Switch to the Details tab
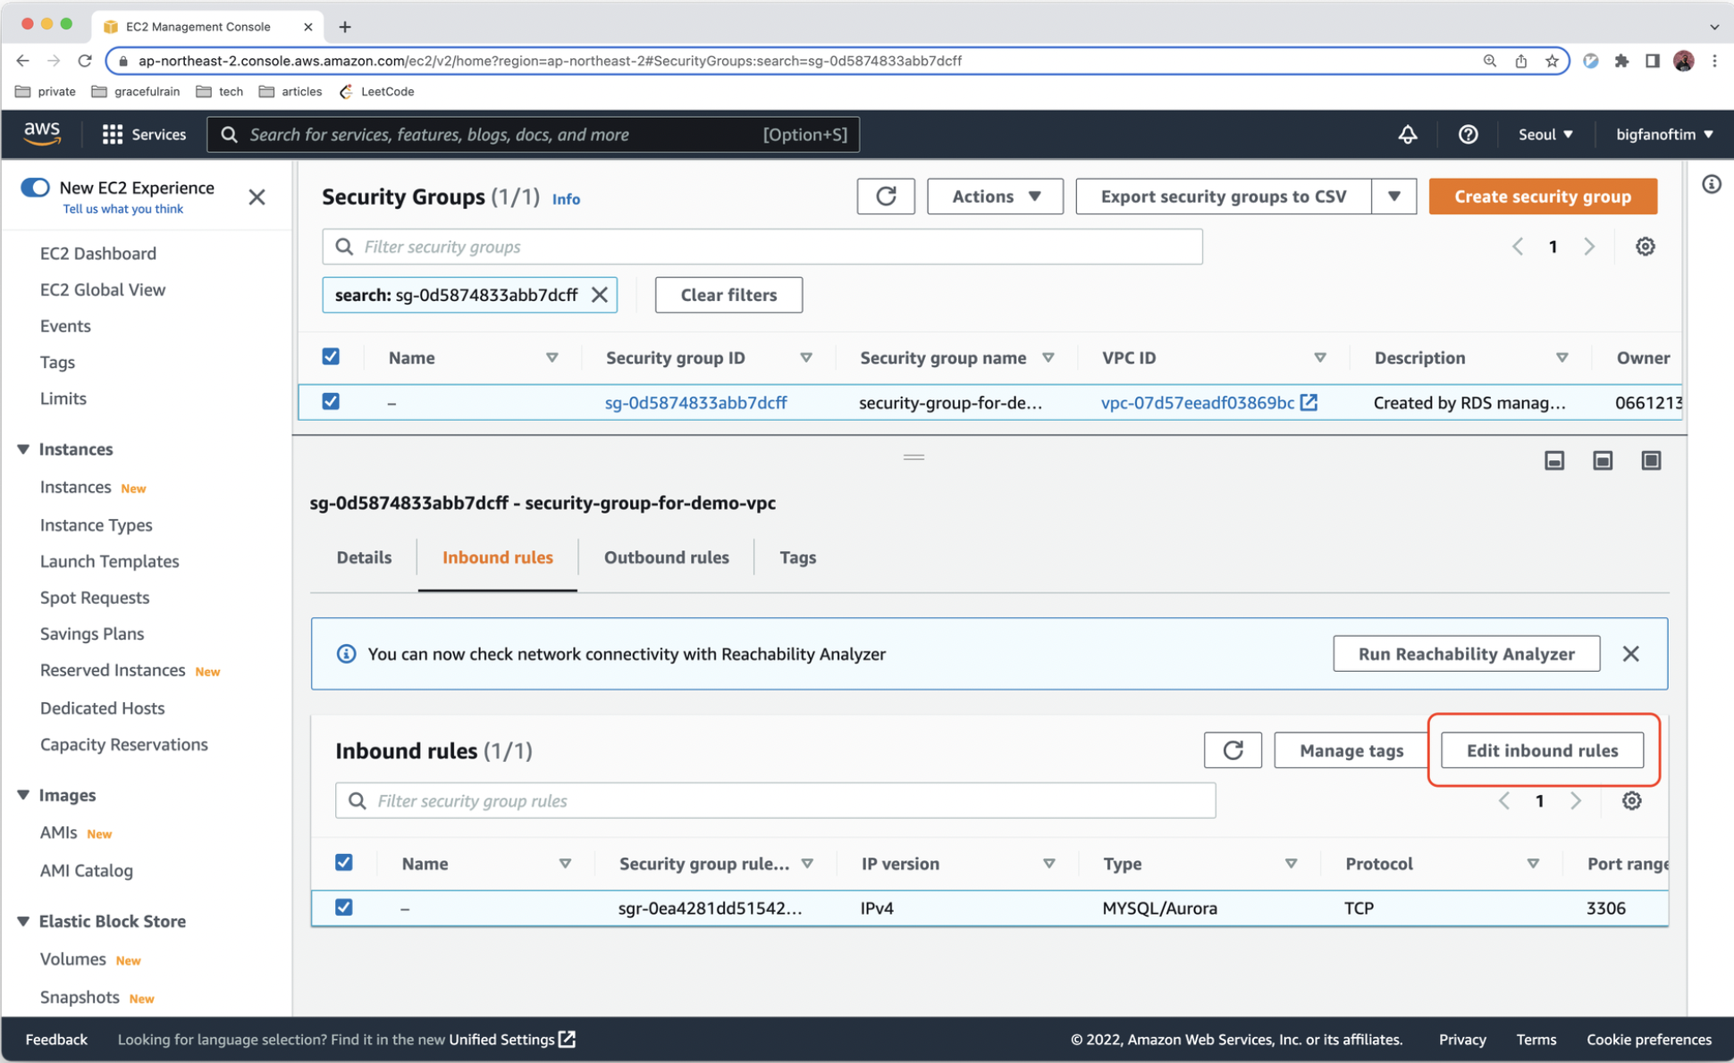The height and width of the screenshot is (1063, 1734). (x=364, y=557)
